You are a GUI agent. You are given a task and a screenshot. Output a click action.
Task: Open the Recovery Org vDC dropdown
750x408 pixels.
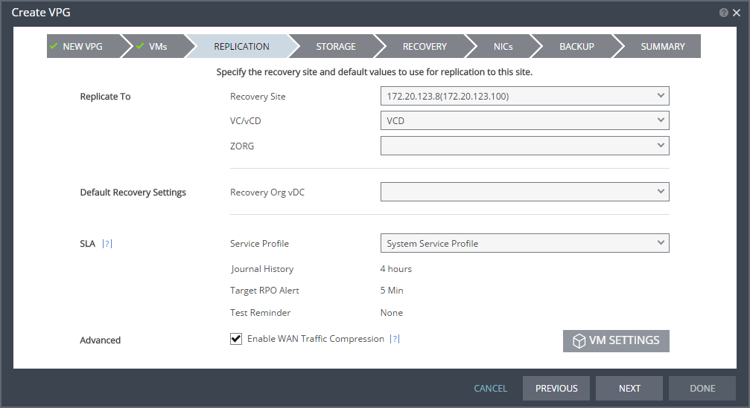525,192
